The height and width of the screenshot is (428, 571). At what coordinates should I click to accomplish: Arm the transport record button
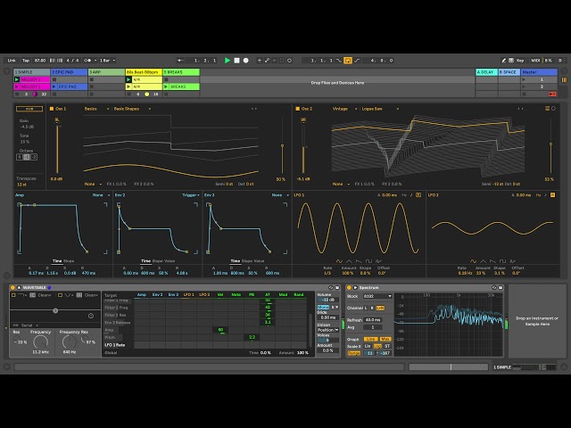click(246, 61)
